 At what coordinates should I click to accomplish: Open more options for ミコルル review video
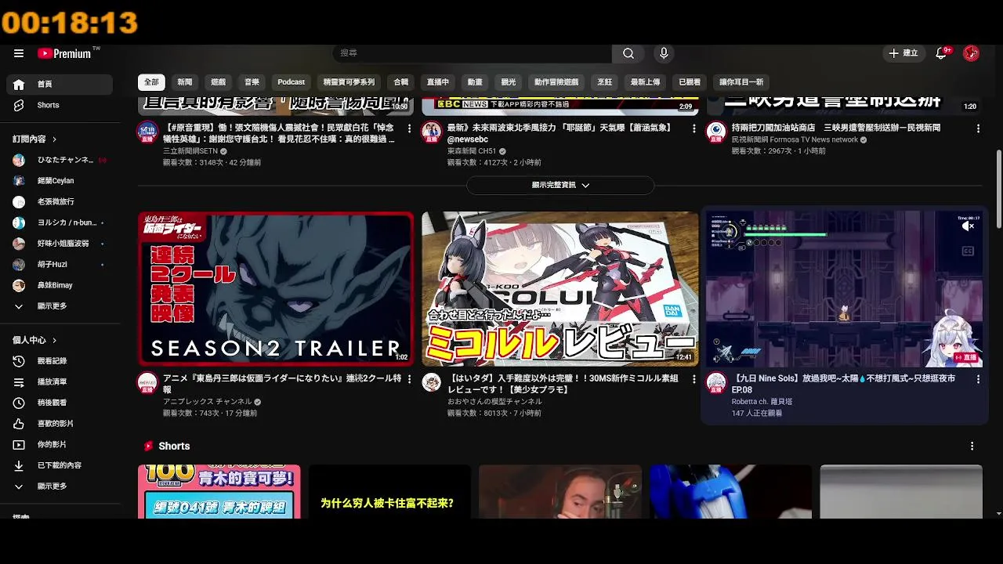tap(693, 379)
